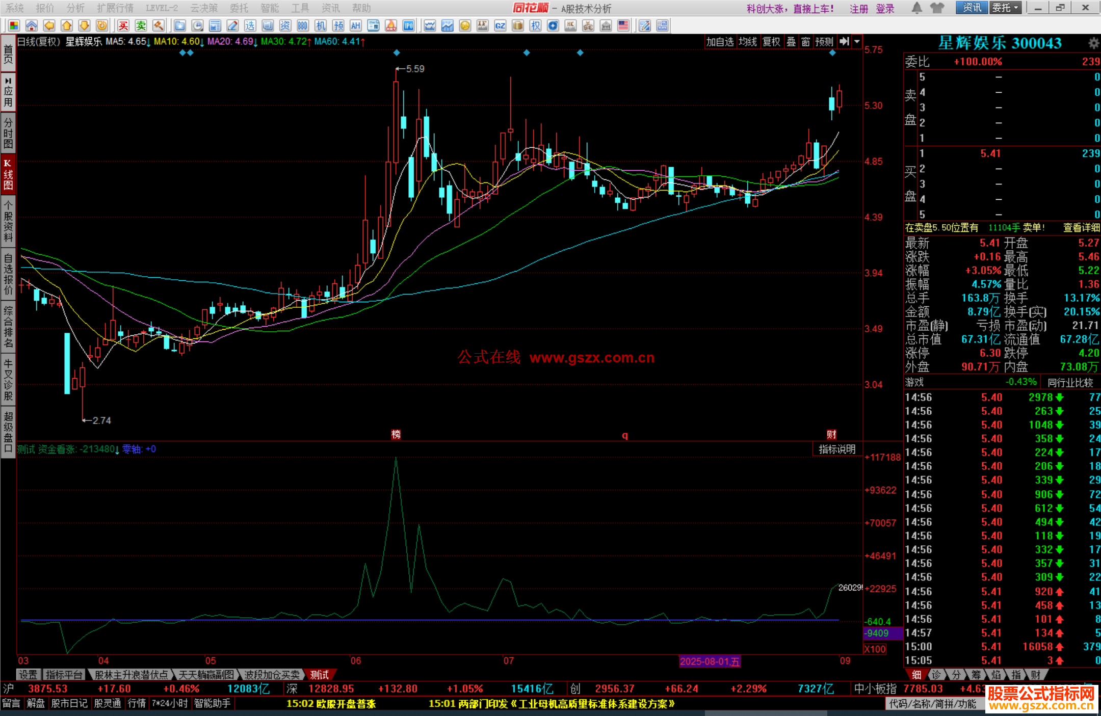Open the gear settings icon beside stock name
This screenshot has width=1101, height=716.
[x=1093, y=43]
